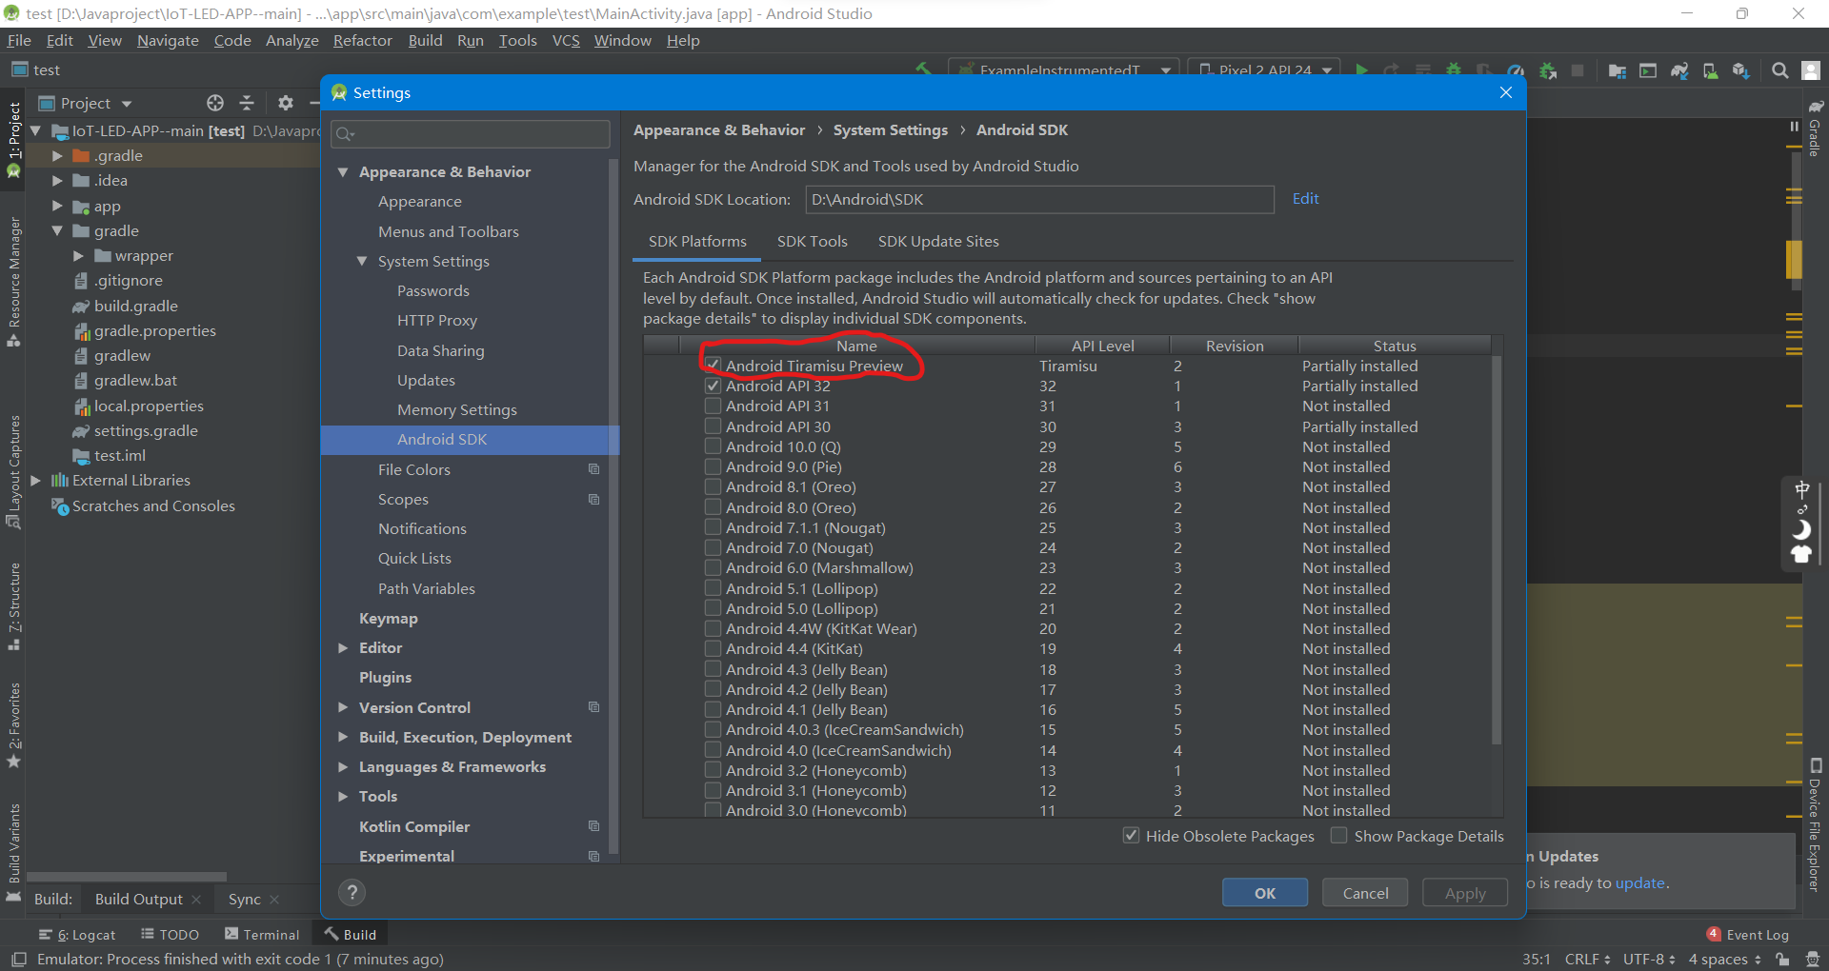1829x971 pixels.
Task: Open Layout Captures side tab
Action: click(13, 471)
